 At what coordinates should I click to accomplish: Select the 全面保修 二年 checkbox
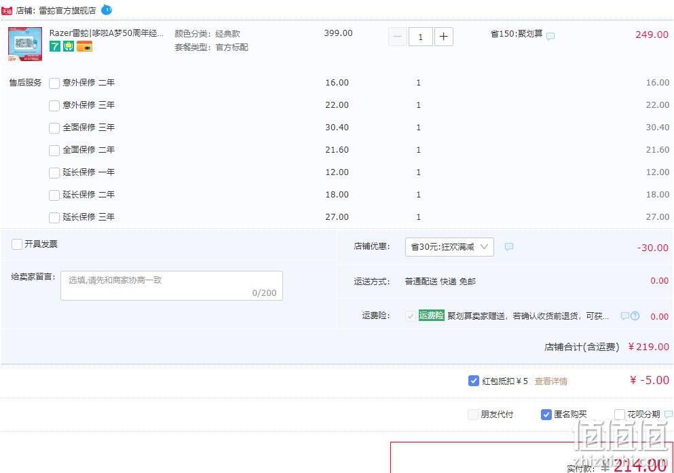[x=54, y=150]
